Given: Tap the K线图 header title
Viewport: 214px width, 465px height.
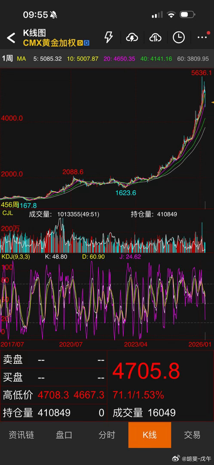Looking at the screenshot, I should point(34,33).
